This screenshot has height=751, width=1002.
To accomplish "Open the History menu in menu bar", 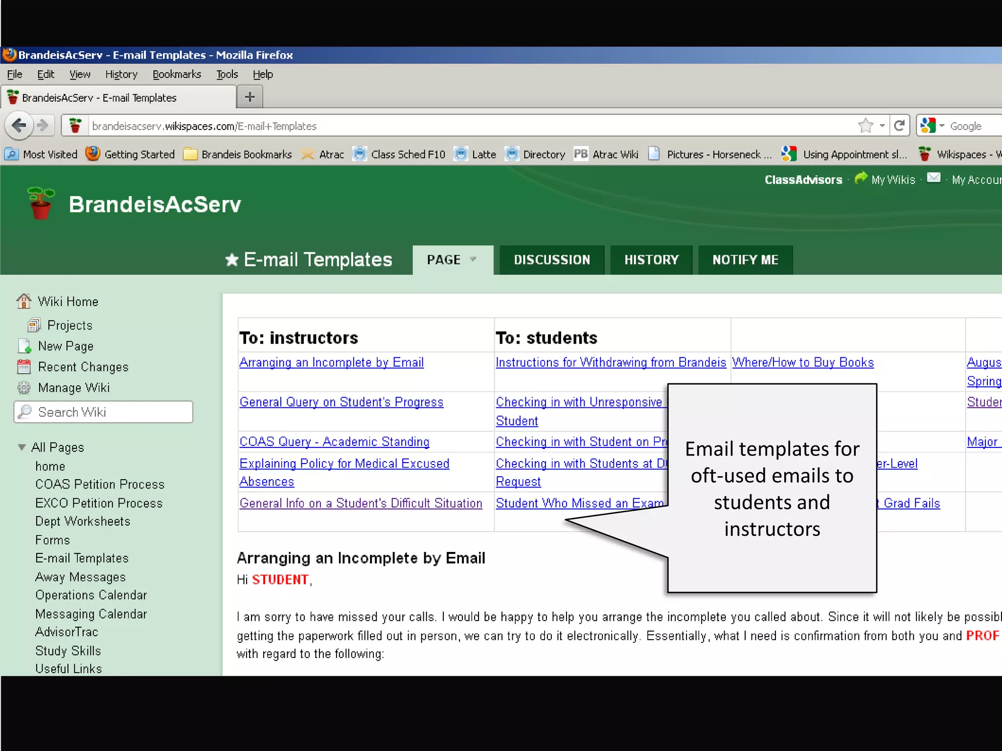I will point(121,74).
